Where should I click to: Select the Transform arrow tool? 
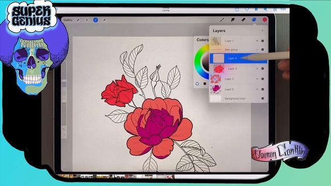tap(104, 20)
